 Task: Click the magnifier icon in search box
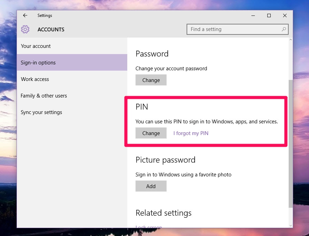tap(284, 29)
